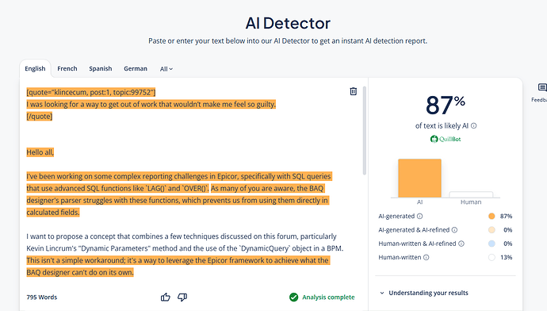The width and height of the screenshot is (547, 311).
Task: Click the orange AI-generated color dot
Action: click(x=492, y=216)
